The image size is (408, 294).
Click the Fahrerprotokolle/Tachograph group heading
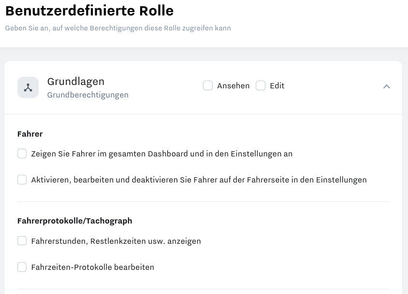pos(74,221)
